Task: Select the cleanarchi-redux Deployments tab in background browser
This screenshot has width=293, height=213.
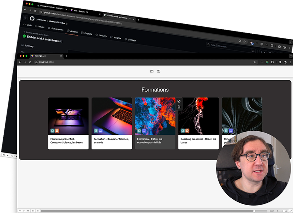Action: 51,7
